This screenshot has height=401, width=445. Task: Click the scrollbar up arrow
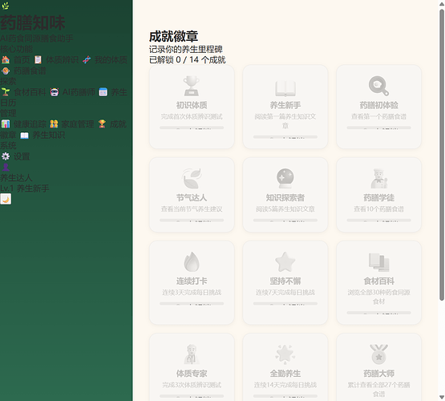[442, 3]
